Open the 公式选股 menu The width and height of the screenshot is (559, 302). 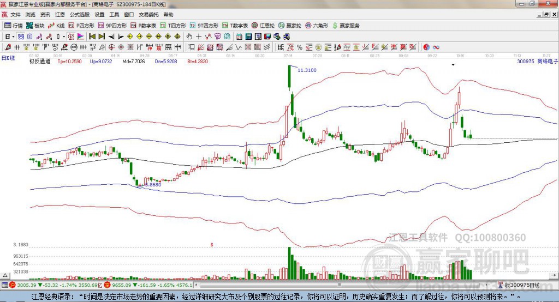(x=80, y=15)
